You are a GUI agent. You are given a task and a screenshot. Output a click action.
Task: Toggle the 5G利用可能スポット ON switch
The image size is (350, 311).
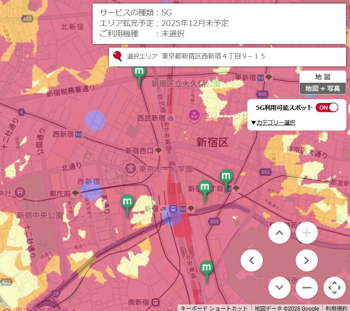coord(327,107)
